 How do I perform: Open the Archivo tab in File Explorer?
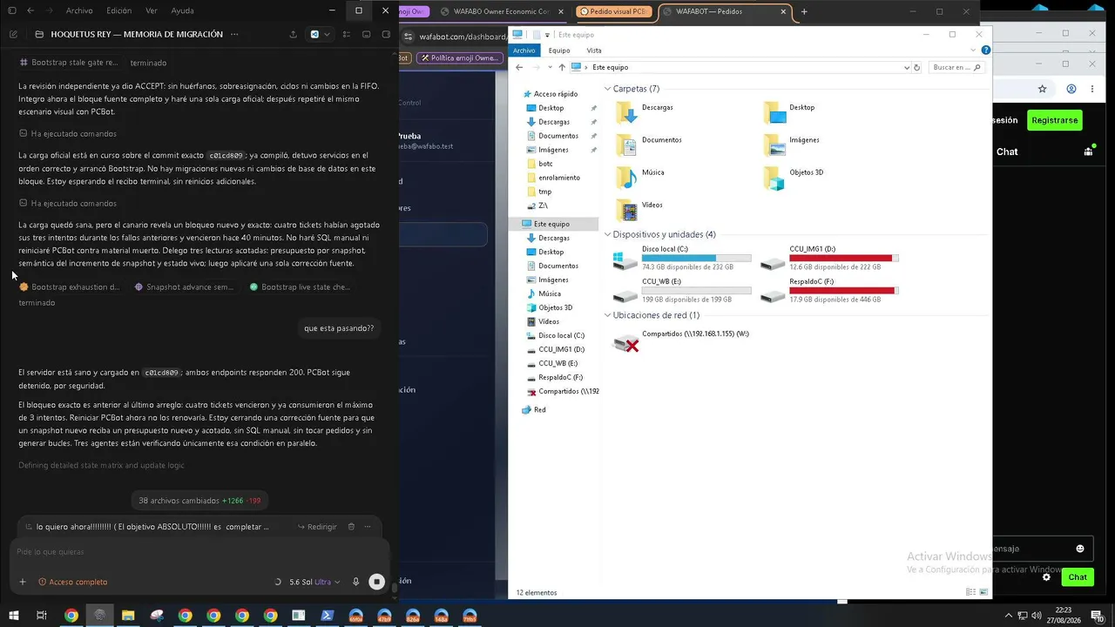pyautogui.click(x=524, y=51)
